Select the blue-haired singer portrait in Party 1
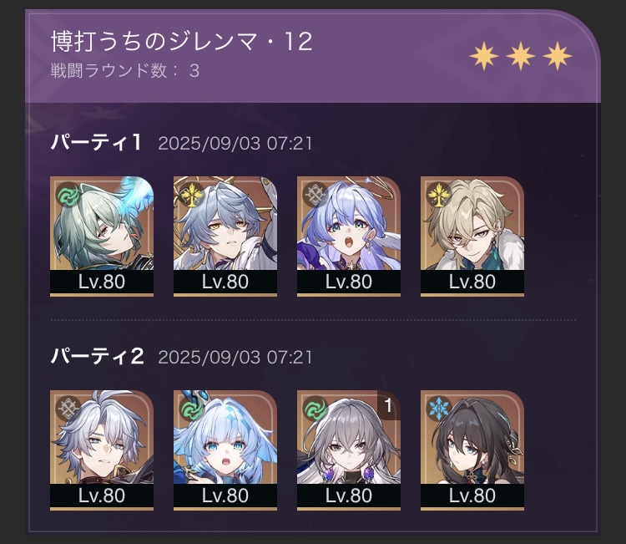The width and height of the screenshot is (626, 544). pyautogui.click(x=349, y=236)
